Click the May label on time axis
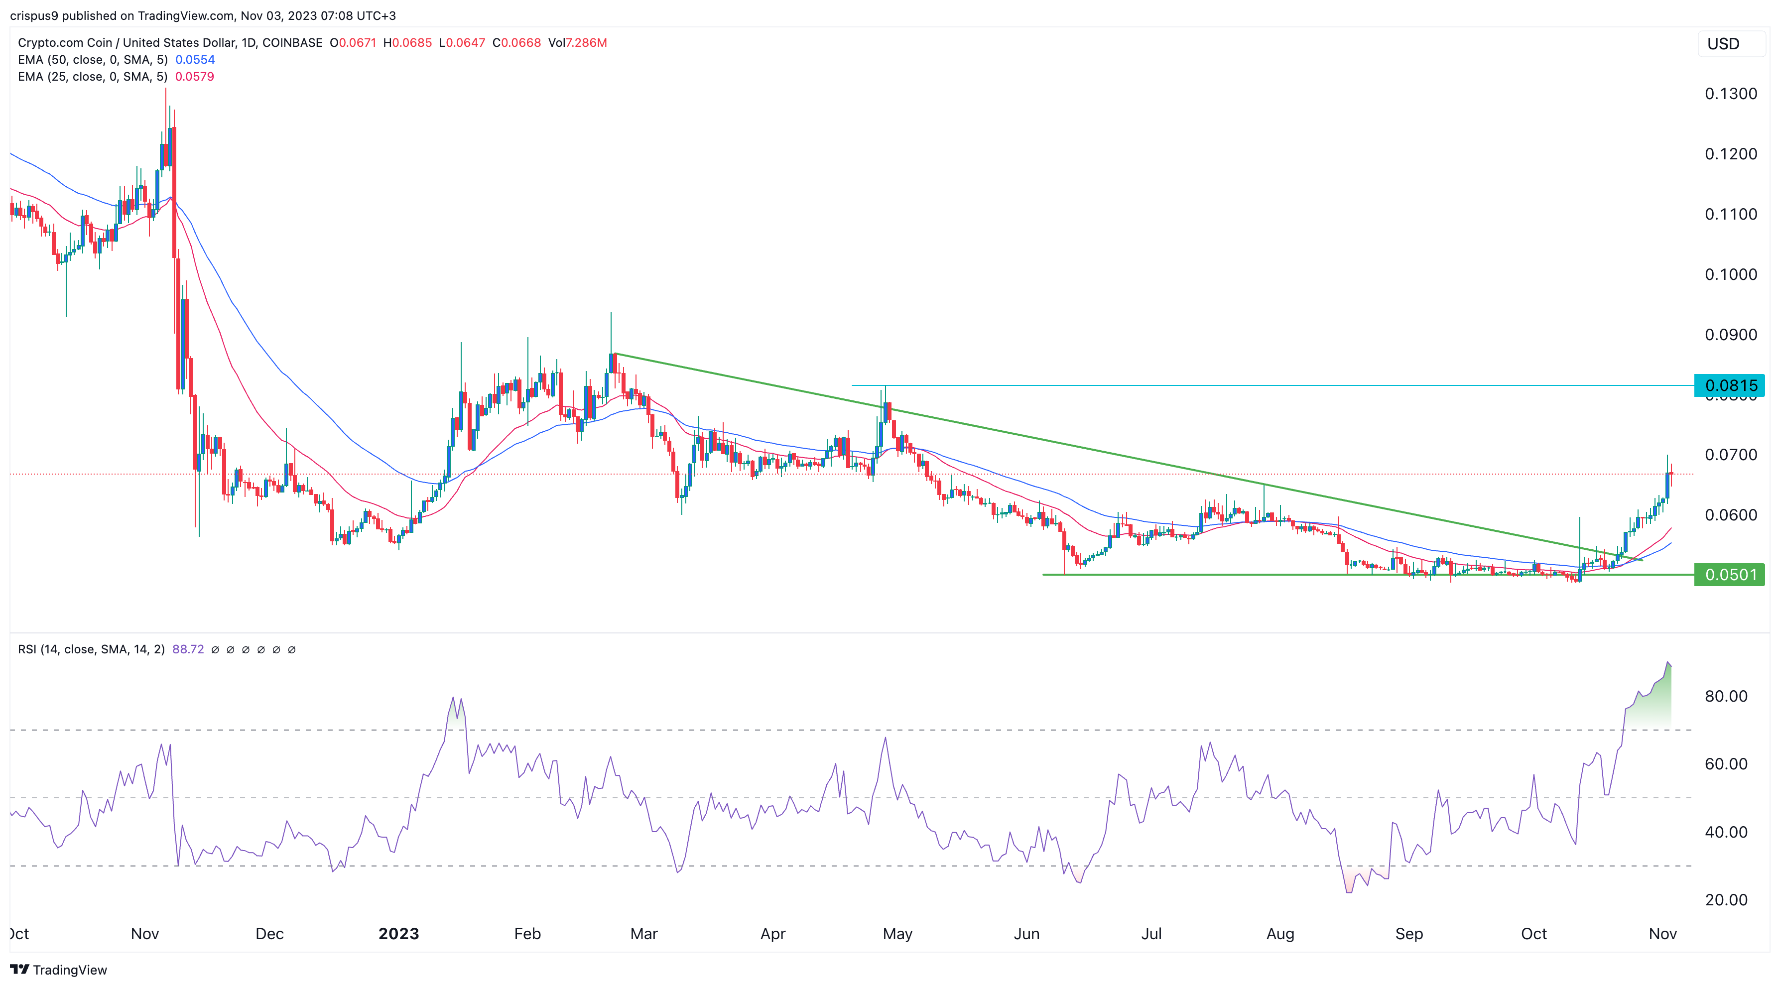This screenshot has width=1780, height=987. coord(897,933)
